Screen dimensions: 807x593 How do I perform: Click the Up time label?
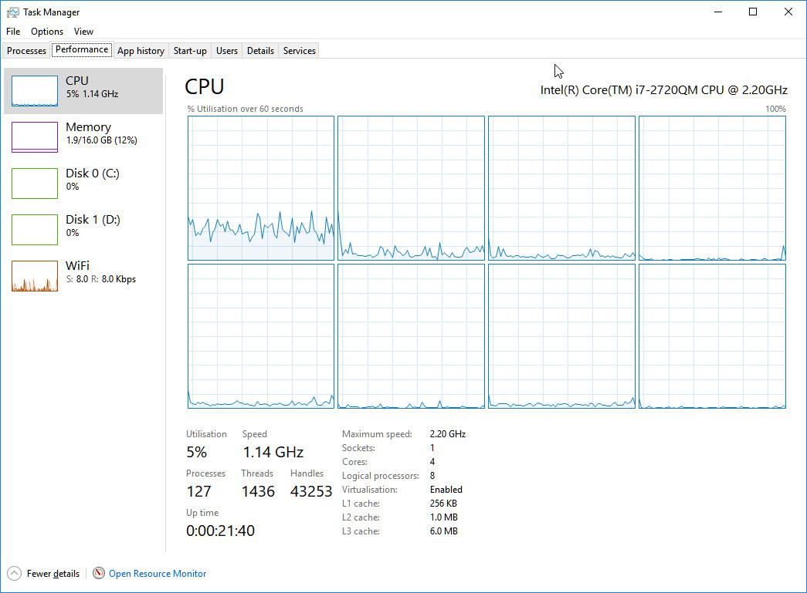202,513
